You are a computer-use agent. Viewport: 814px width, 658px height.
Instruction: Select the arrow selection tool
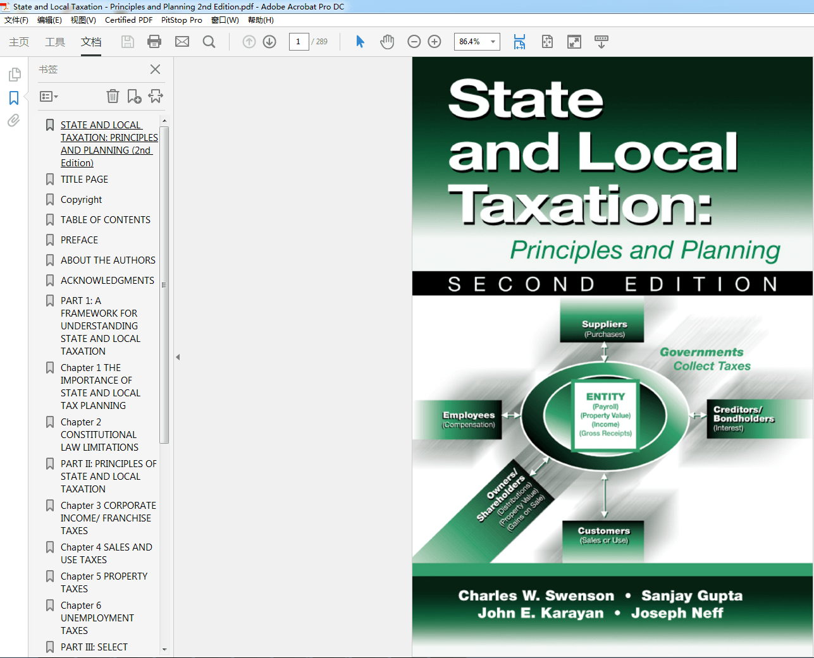click(x=360, y=42)
